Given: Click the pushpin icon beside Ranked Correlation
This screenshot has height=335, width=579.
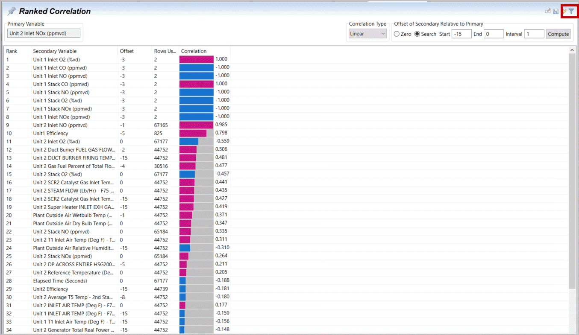Looking at the screenshot, I should coord(12,12).
